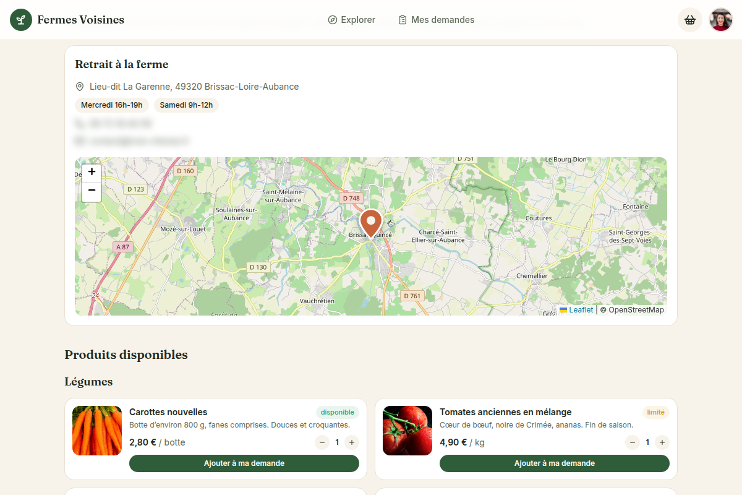The width and height of the screenshot is (742, 495).
Task: Click the Fermes Voisines brand name
Action: point(80,20)
